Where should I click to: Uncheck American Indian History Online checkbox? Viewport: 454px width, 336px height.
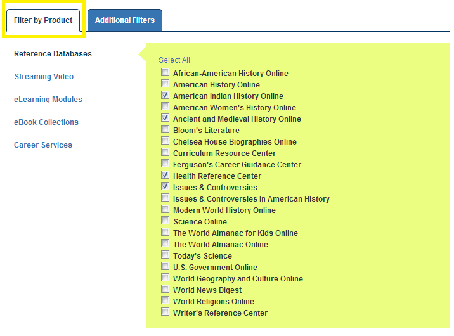click(165, 95)
